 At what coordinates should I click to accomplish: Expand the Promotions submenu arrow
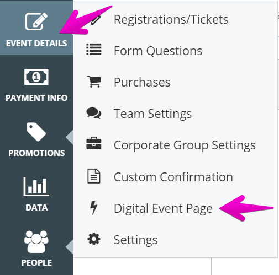pos(69,137)
